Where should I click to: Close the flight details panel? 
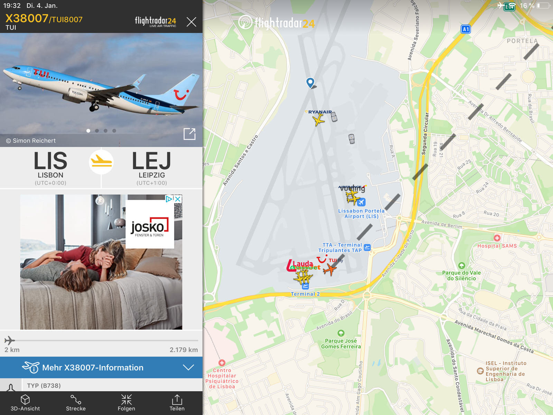(x=191, y=22)
